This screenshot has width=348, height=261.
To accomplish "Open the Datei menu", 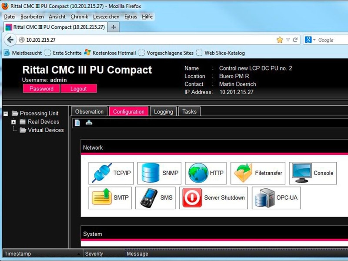I will click(10, 17).
